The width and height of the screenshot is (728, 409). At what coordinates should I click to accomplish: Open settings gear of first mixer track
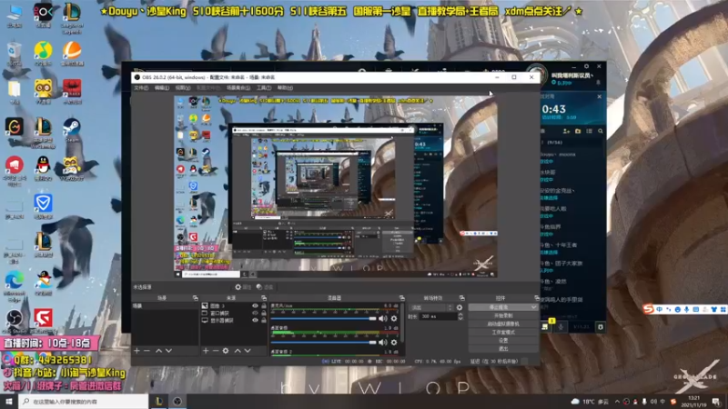click(394, 319)
